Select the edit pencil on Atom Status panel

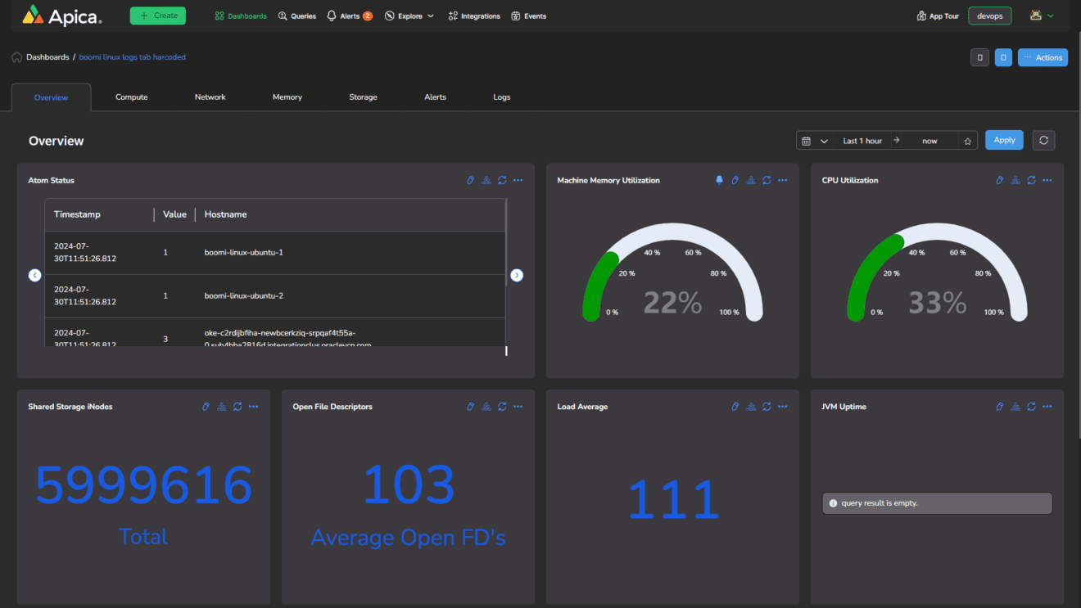pyautogui.click(x=470, y=180)
